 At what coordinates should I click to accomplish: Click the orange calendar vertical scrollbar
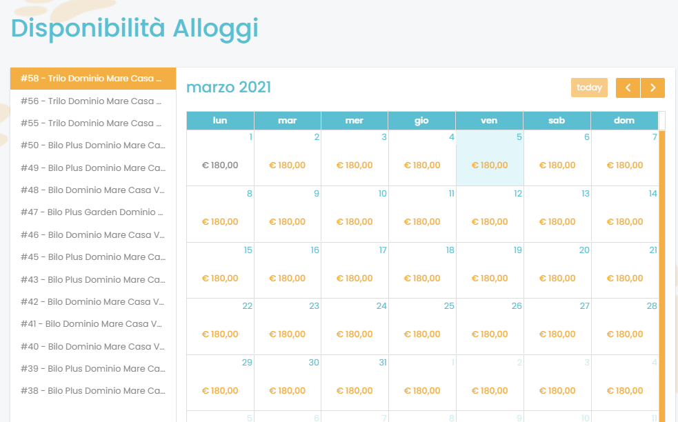click(662, 276)
